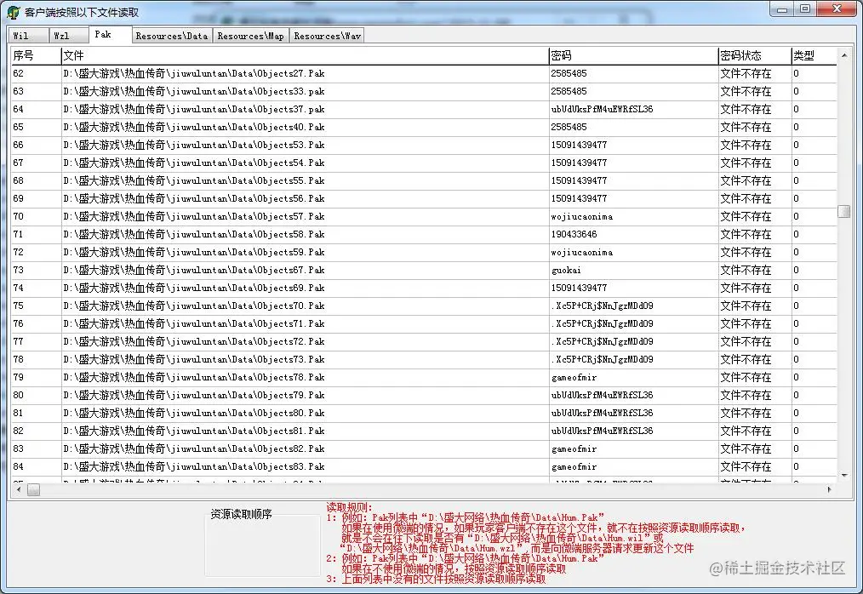Click 文件不存在 status in row 84

pyautogui.click(x=746, y=467)
